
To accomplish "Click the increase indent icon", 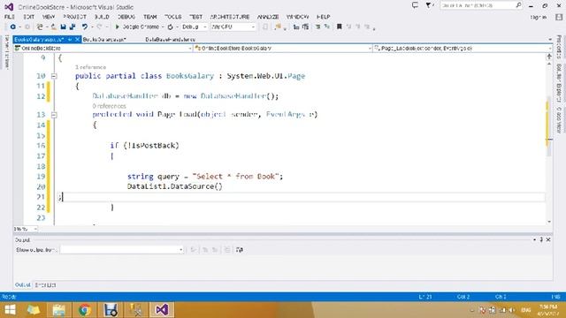I will [x=305, y=27].
